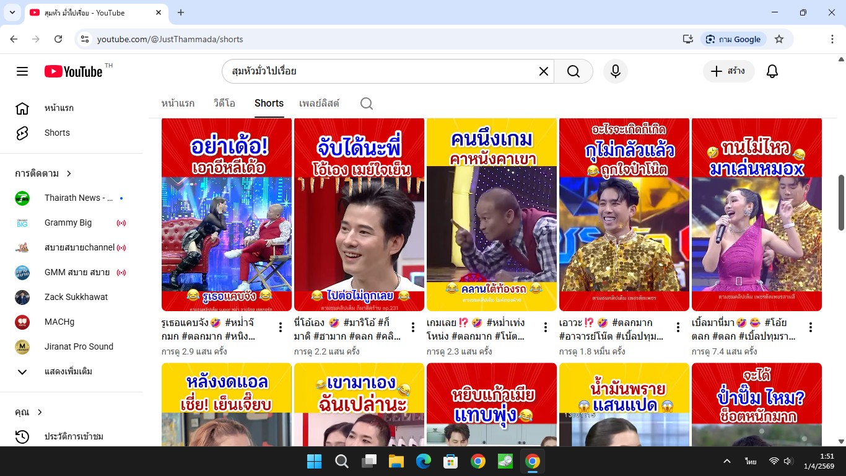The image size is (846, 476).
Task: Bookmark this page with star icon
Action: 779,39
